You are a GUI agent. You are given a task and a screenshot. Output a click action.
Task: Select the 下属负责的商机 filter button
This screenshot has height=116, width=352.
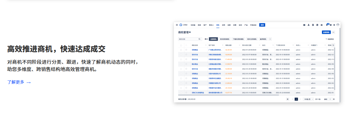(238, 39)
